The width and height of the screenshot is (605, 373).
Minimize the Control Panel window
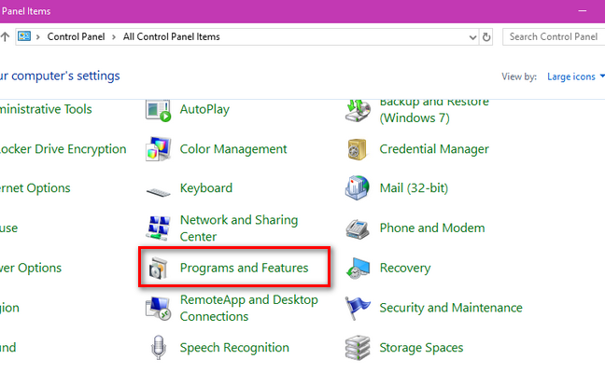pos(583,11)
